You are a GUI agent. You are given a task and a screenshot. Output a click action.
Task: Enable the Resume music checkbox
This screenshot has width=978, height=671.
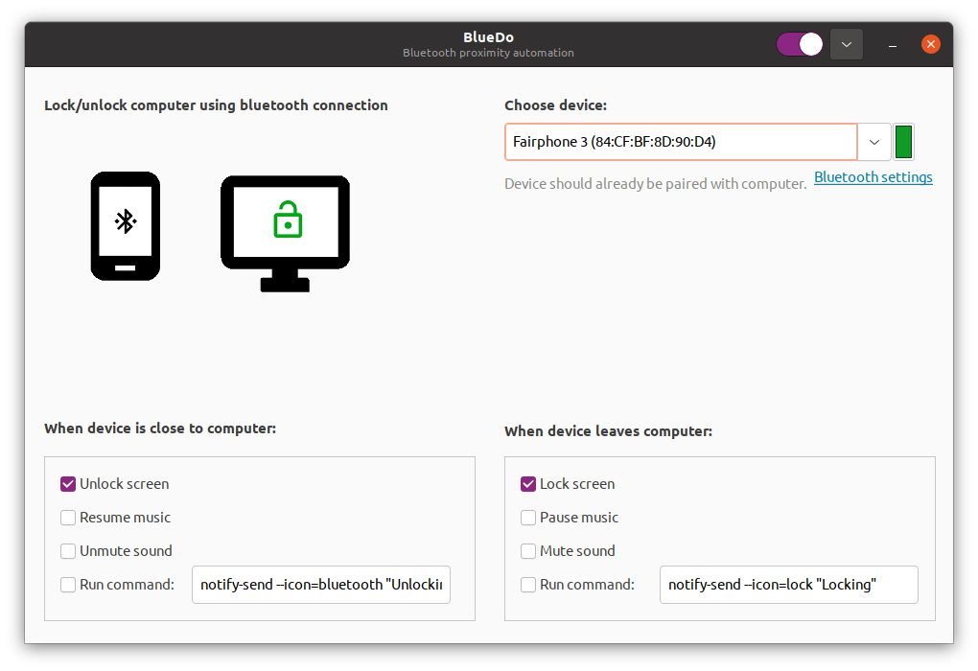(68, 518)
